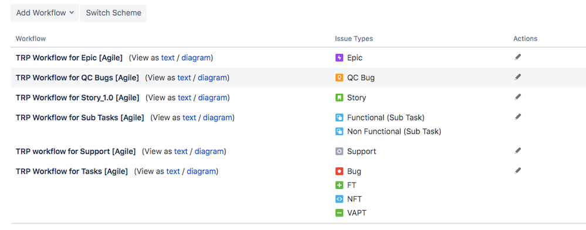
Task: Open diagram view of Sub Tasks workflow
Action: click(x=218, y=118)
